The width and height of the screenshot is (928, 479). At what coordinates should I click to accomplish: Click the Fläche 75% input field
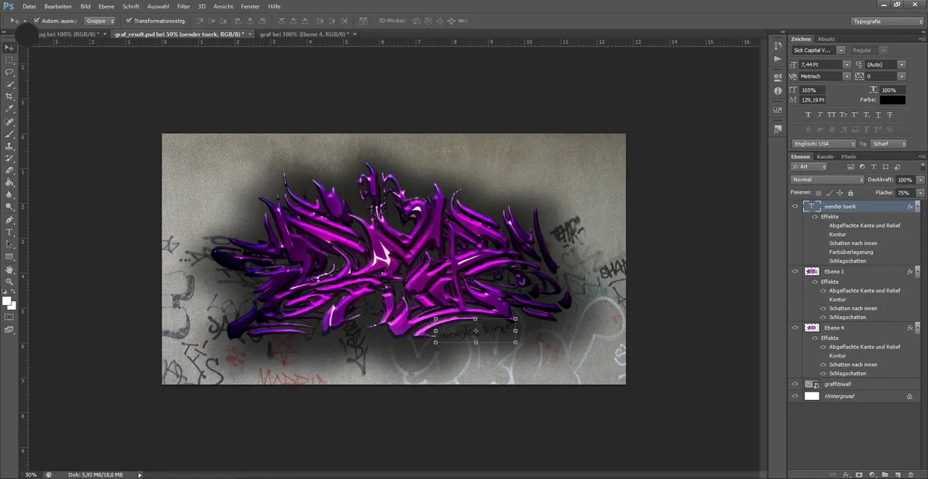(x=905, y=193)
